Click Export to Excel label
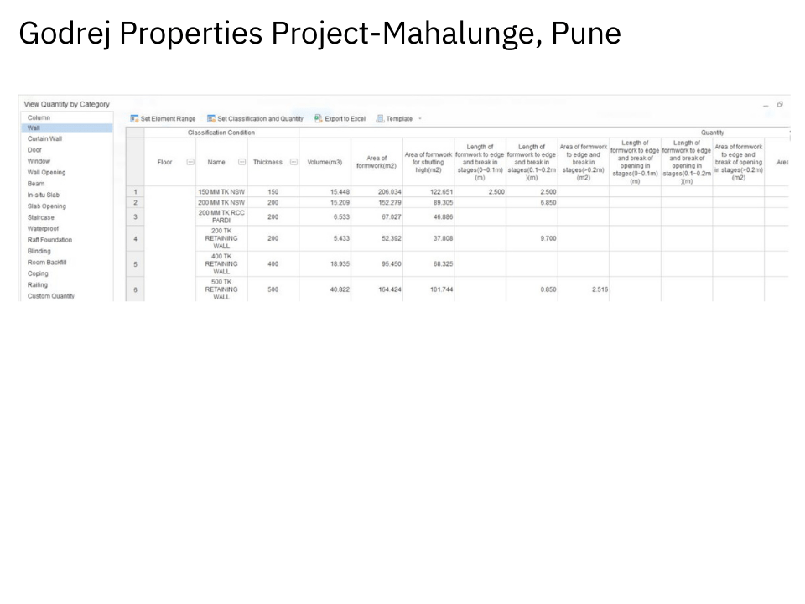 [x=345, y=118]
